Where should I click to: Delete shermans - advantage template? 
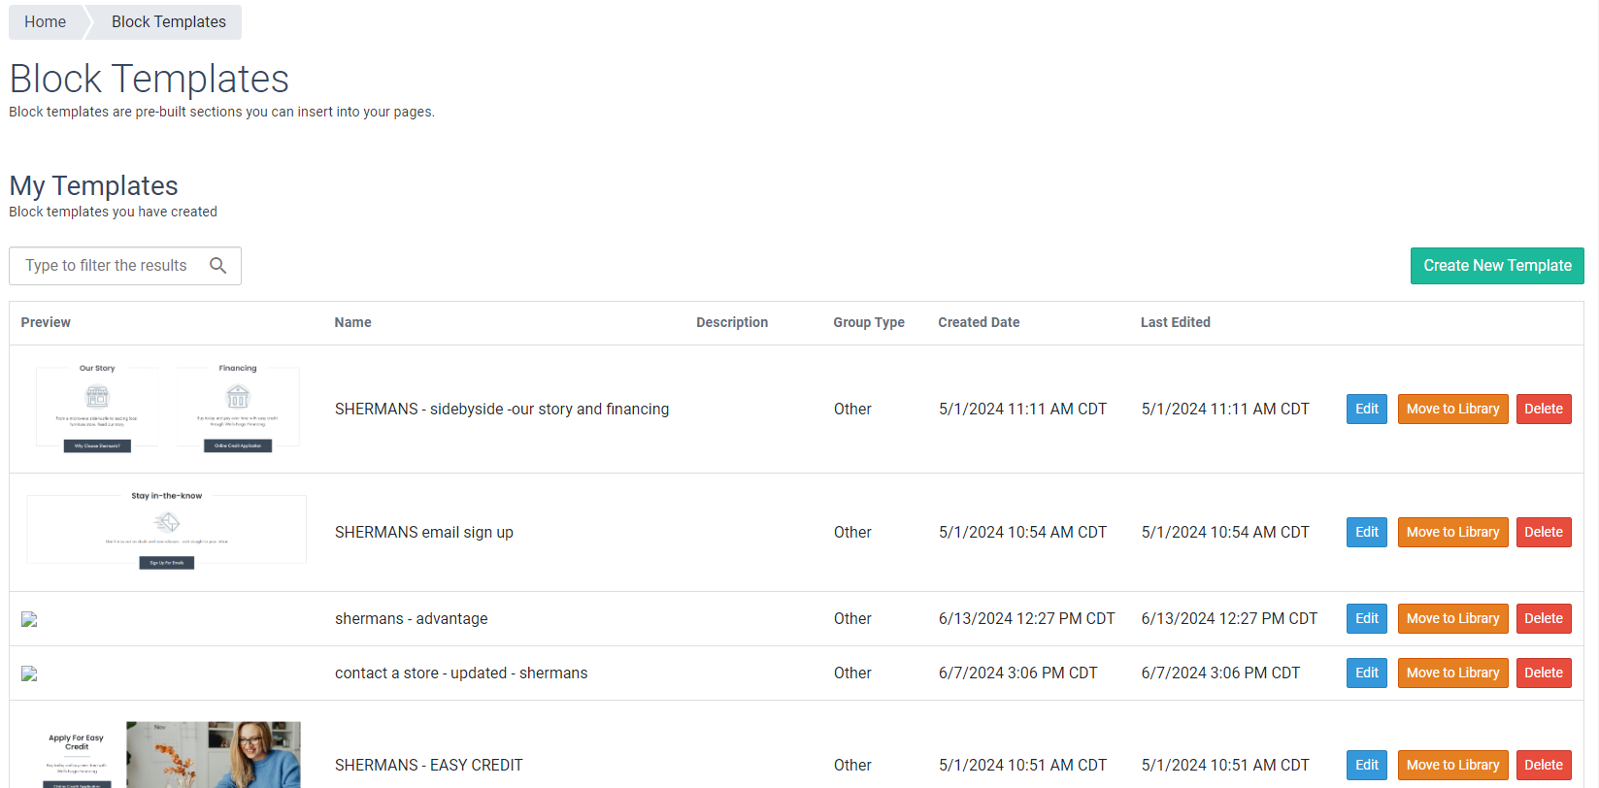pos(1544,618)
